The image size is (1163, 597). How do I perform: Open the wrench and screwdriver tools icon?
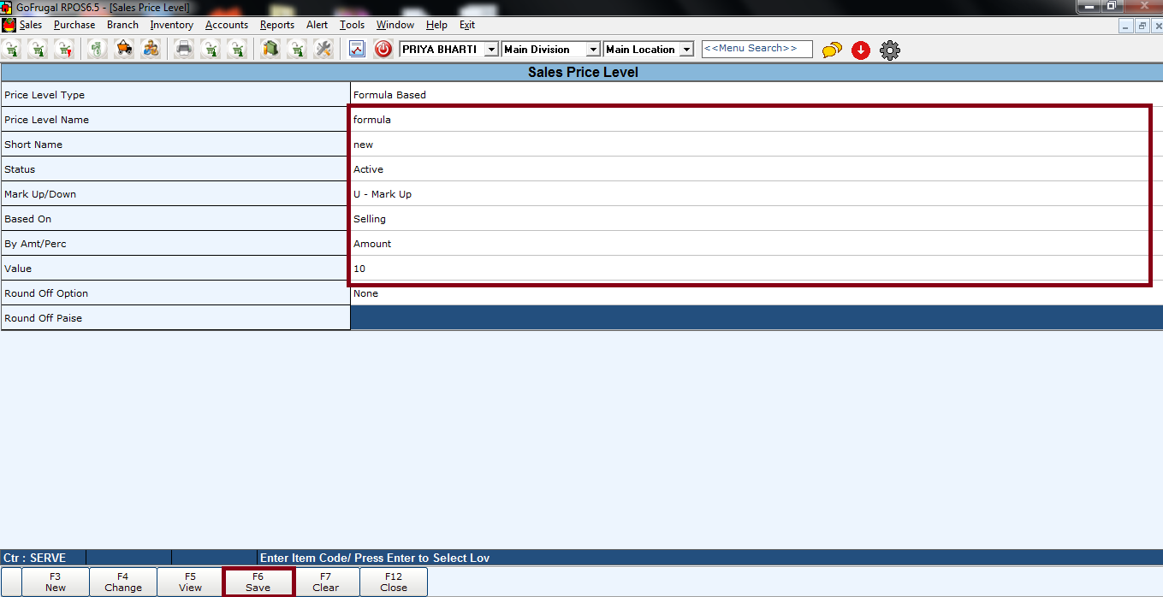coord(323,49)
